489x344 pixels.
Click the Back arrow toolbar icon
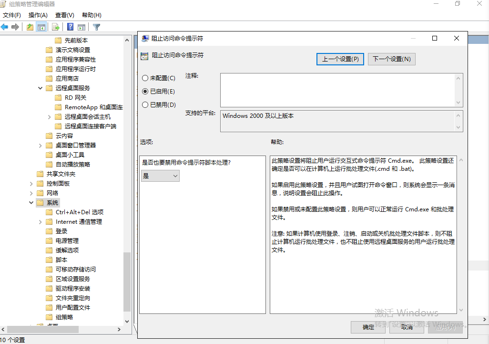tap(4, 27)
